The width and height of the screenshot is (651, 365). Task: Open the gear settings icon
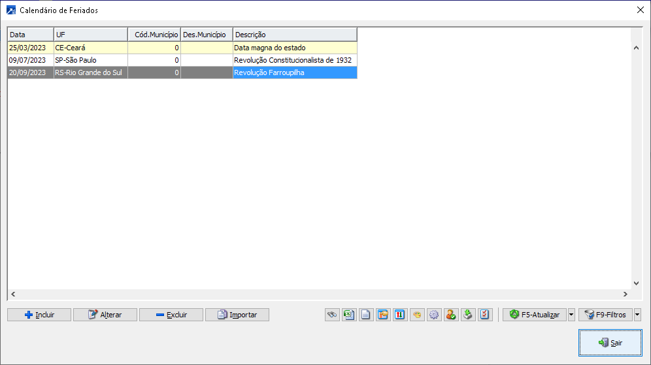(x=434, y=315)
